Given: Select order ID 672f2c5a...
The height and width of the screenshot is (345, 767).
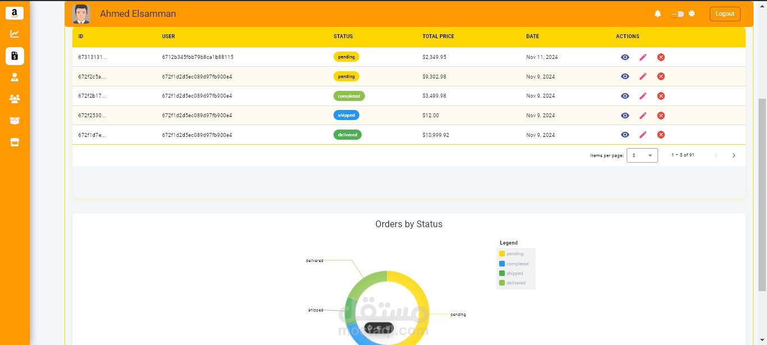Looking at the screenshot, I should click(x=92, y=76).
